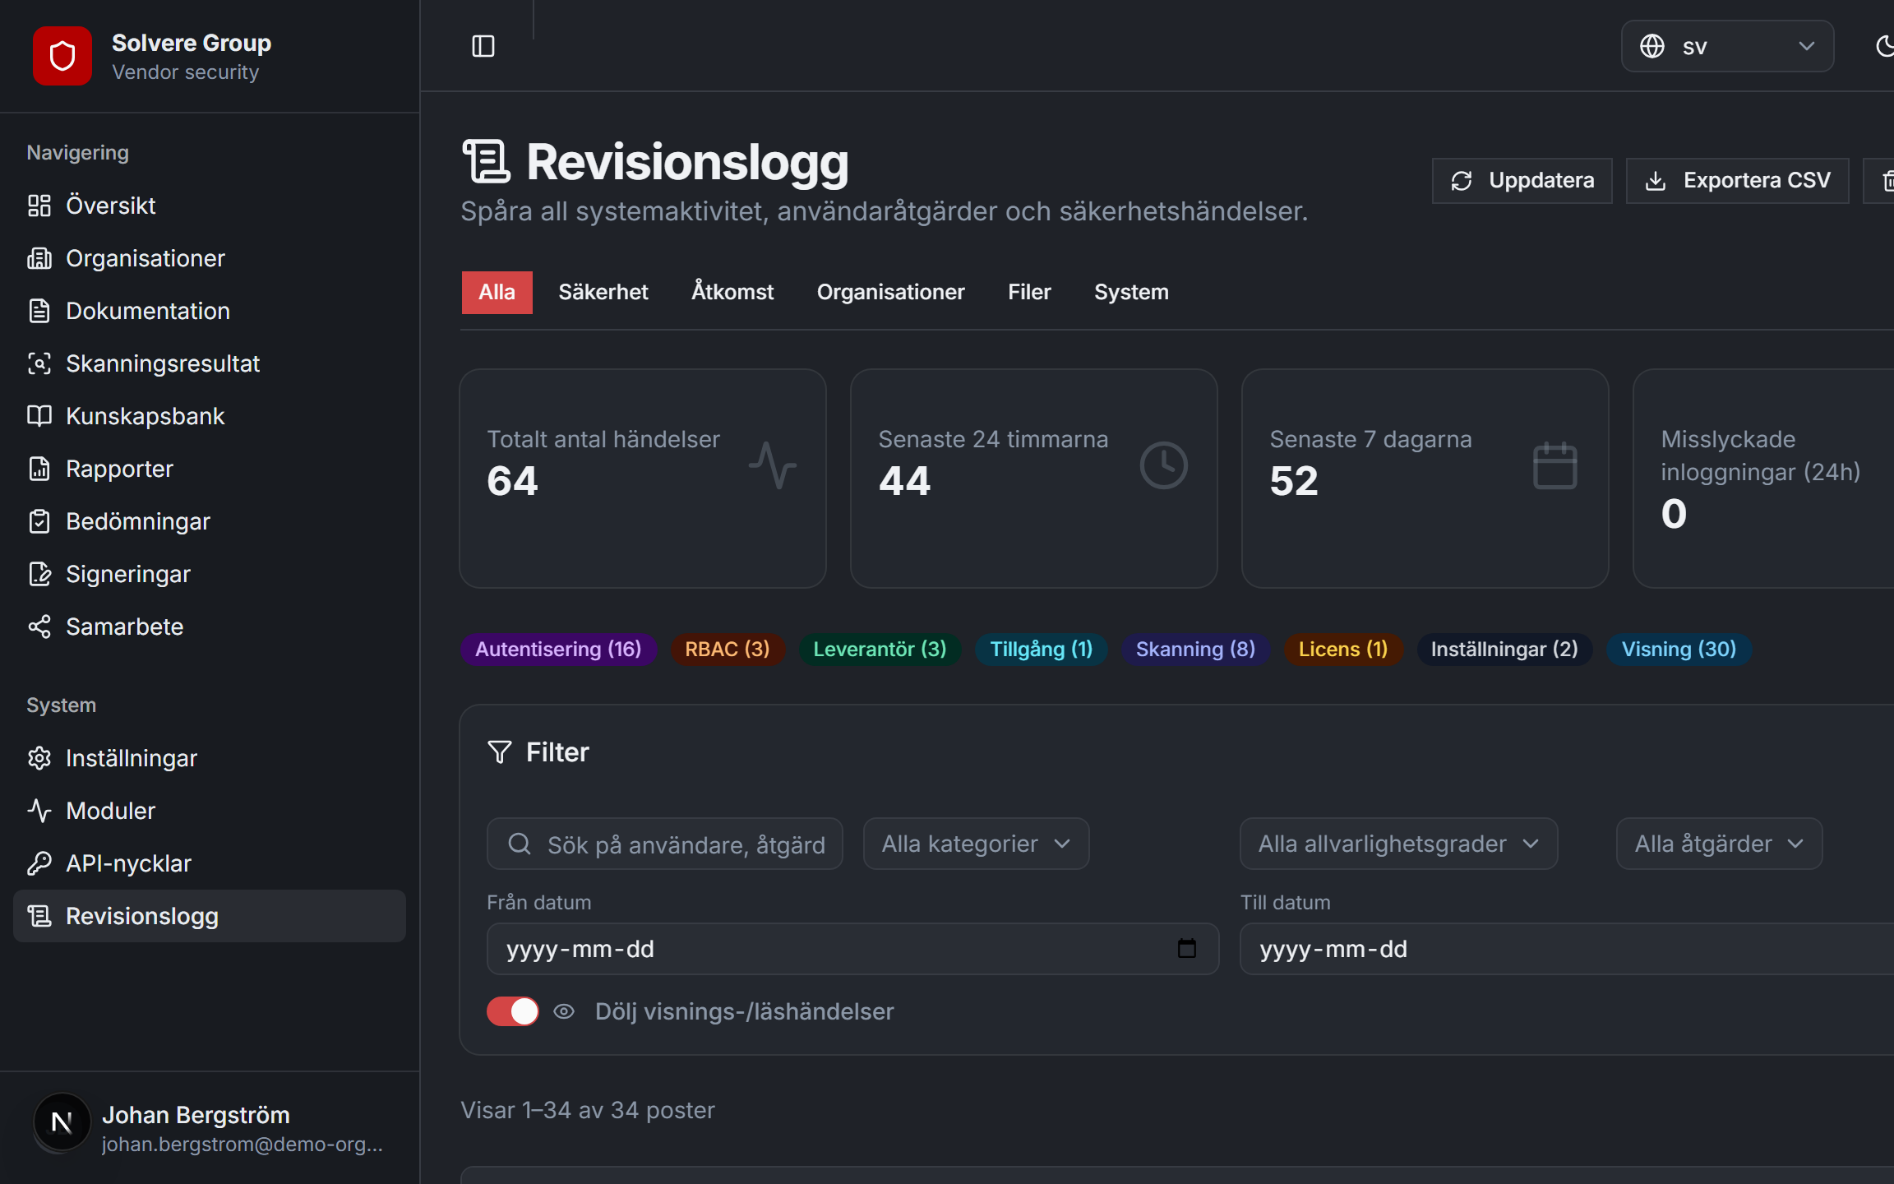This screenshot has width=1894, height=1184.
Task: Open Skanningsresultat in the sidebar
Action: click(x=210, y=363)
